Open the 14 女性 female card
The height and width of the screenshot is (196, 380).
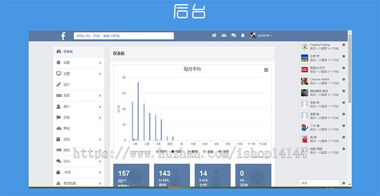pos(212,175)
